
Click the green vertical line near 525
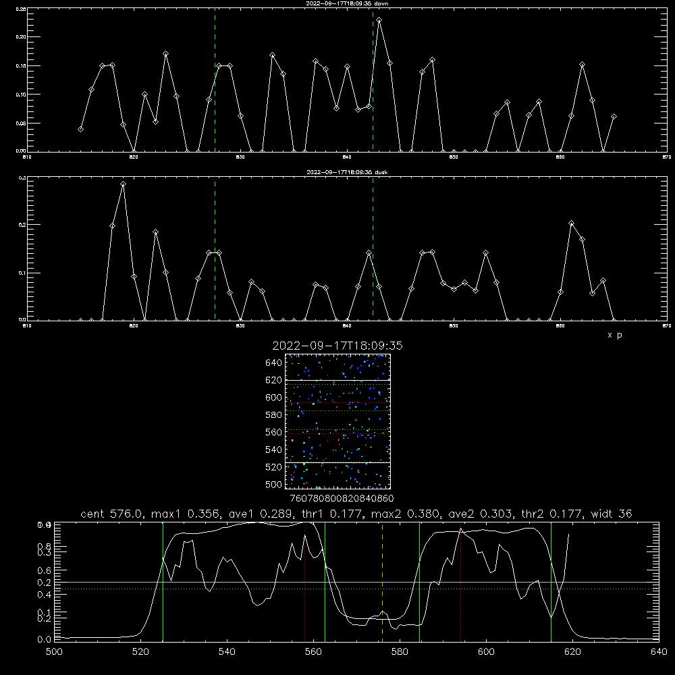tap(163, 582)
